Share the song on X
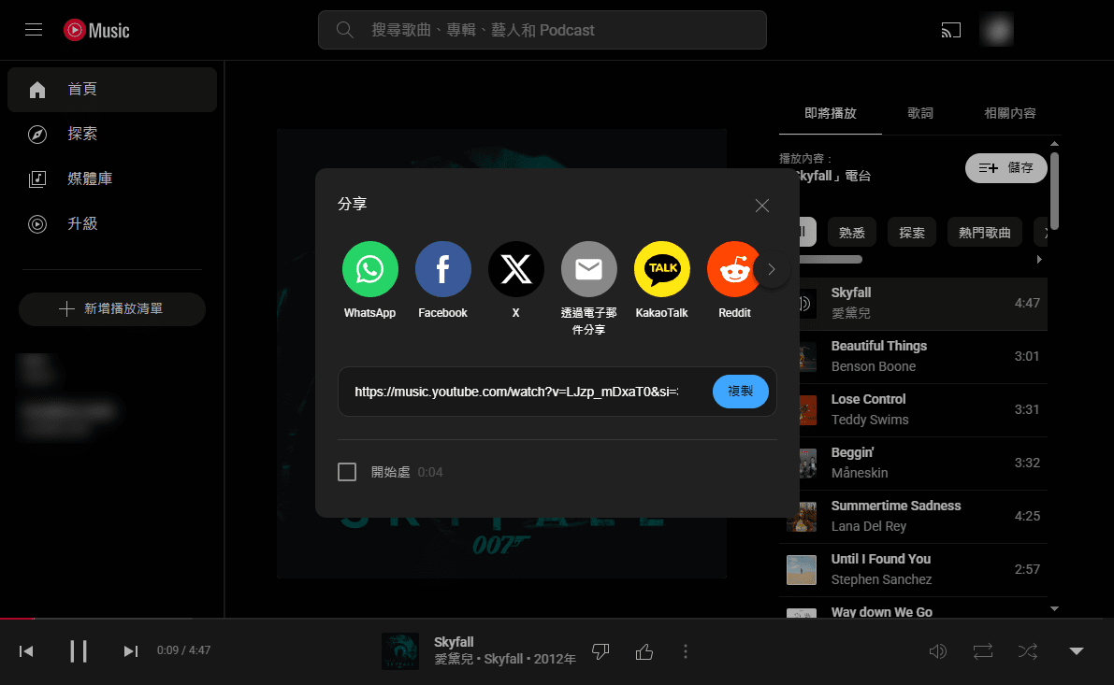Viewport: 1114px width, 685px height. 515,269
